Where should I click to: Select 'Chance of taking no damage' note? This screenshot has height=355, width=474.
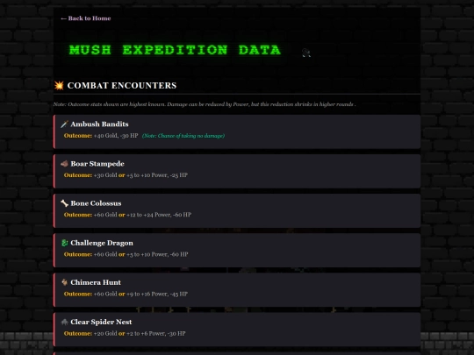[x=183, y=136]
